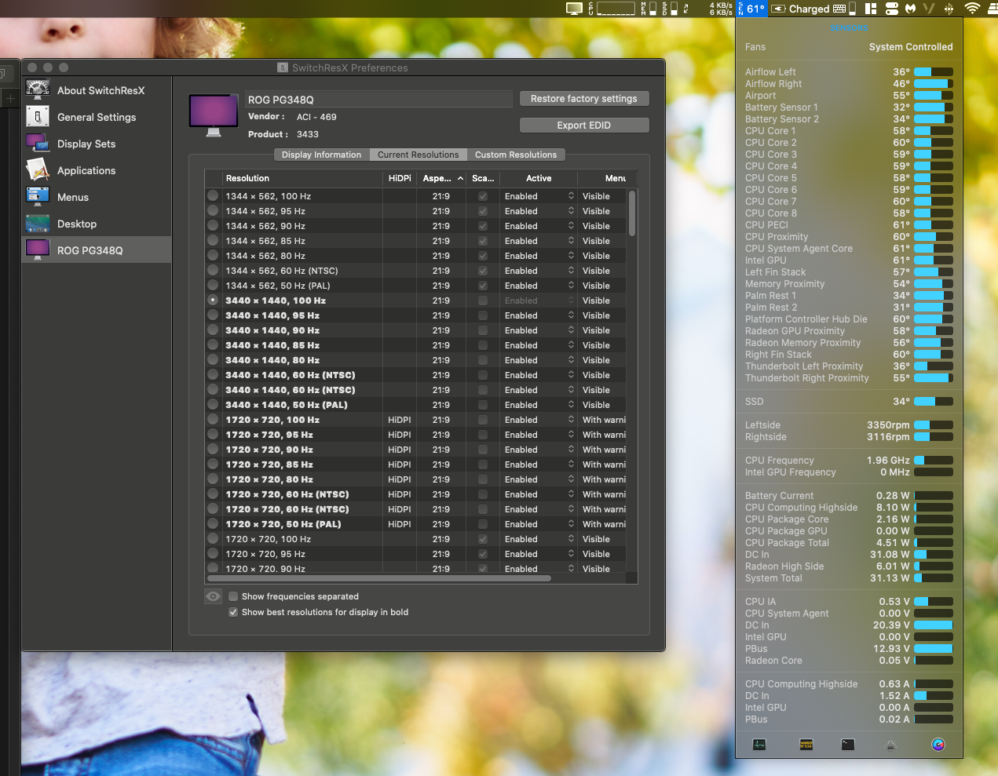This screenshot has height=776, width=998.
Task: Select radio button for 3440 × 1440, 95 Hz
Action: coord(213,315)
